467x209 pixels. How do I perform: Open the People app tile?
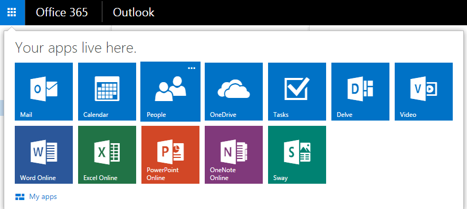[x=170, y=92]
